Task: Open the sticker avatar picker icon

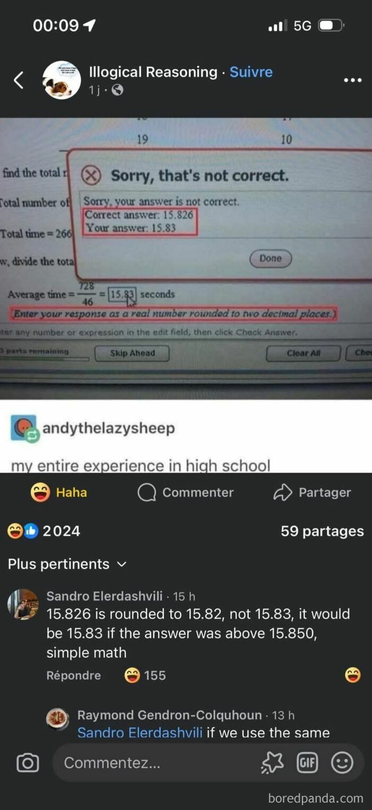Action: 273,763
